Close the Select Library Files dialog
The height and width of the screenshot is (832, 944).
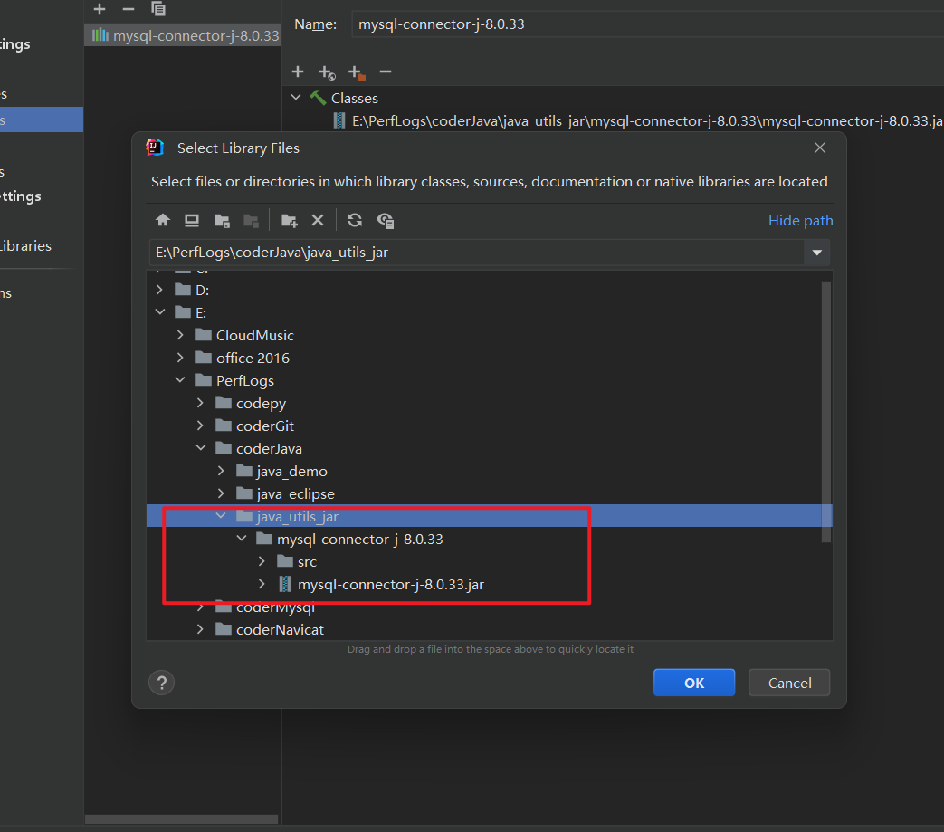(819, 148)
